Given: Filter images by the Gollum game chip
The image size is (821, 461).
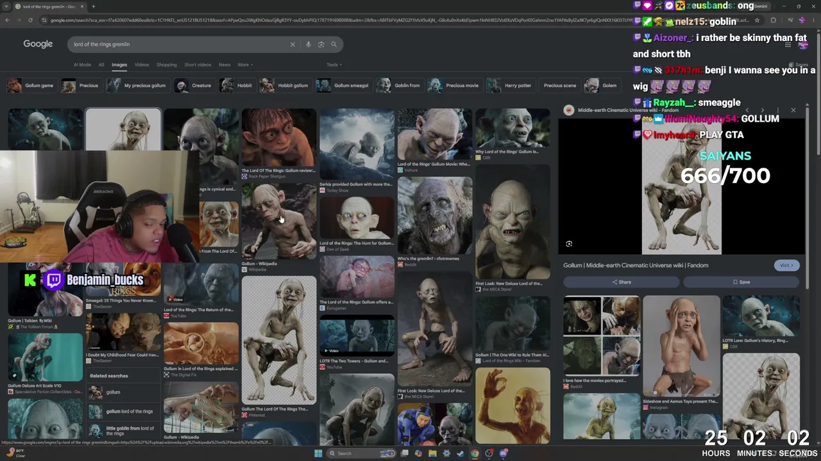Looking at the screenshot, I should coord(31,85).
